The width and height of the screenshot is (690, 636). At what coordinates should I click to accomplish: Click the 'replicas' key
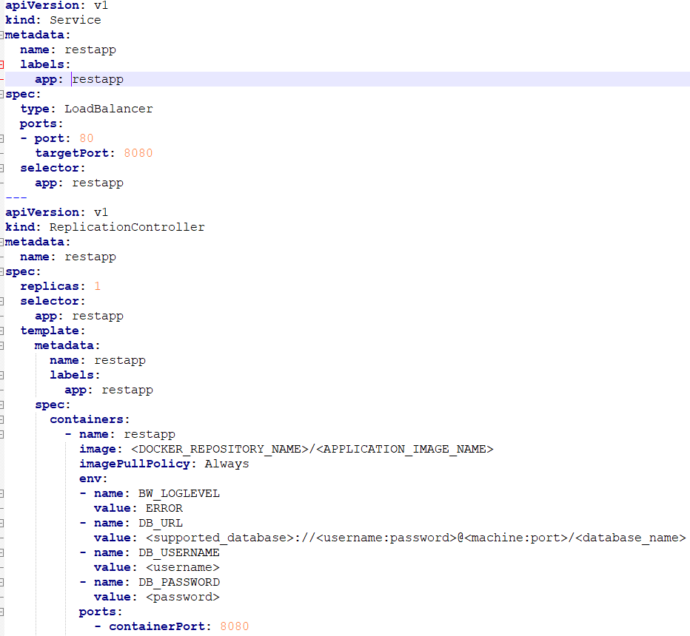50,287
